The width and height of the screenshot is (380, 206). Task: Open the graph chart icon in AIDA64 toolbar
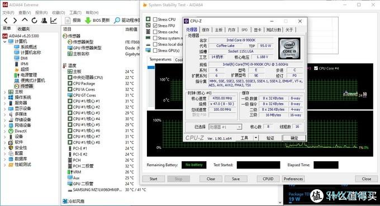pyautogui.click(x=54, y=20)
